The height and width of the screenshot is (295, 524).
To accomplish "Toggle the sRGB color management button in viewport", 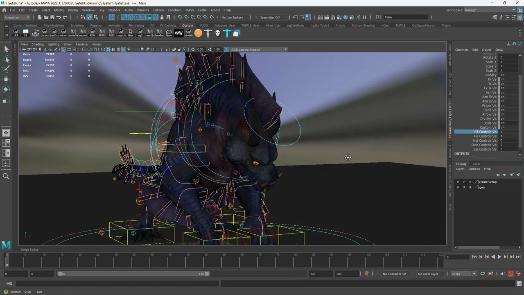I will [226, 50].
